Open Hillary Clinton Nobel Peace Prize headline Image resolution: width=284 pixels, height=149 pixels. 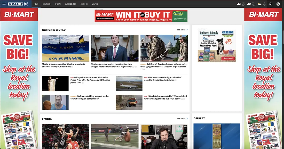[90, 80]
